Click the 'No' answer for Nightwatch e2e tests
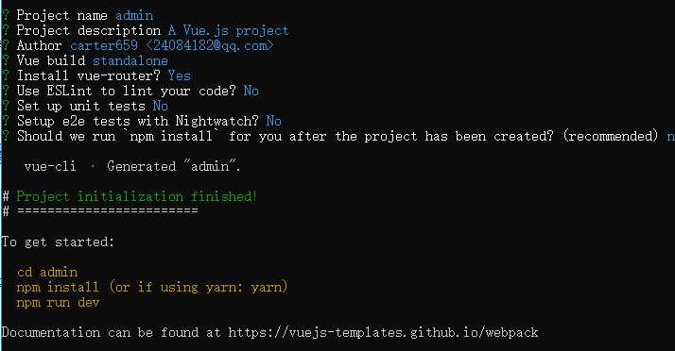Screen dimensions: 675x351 (x=274, y=121)
